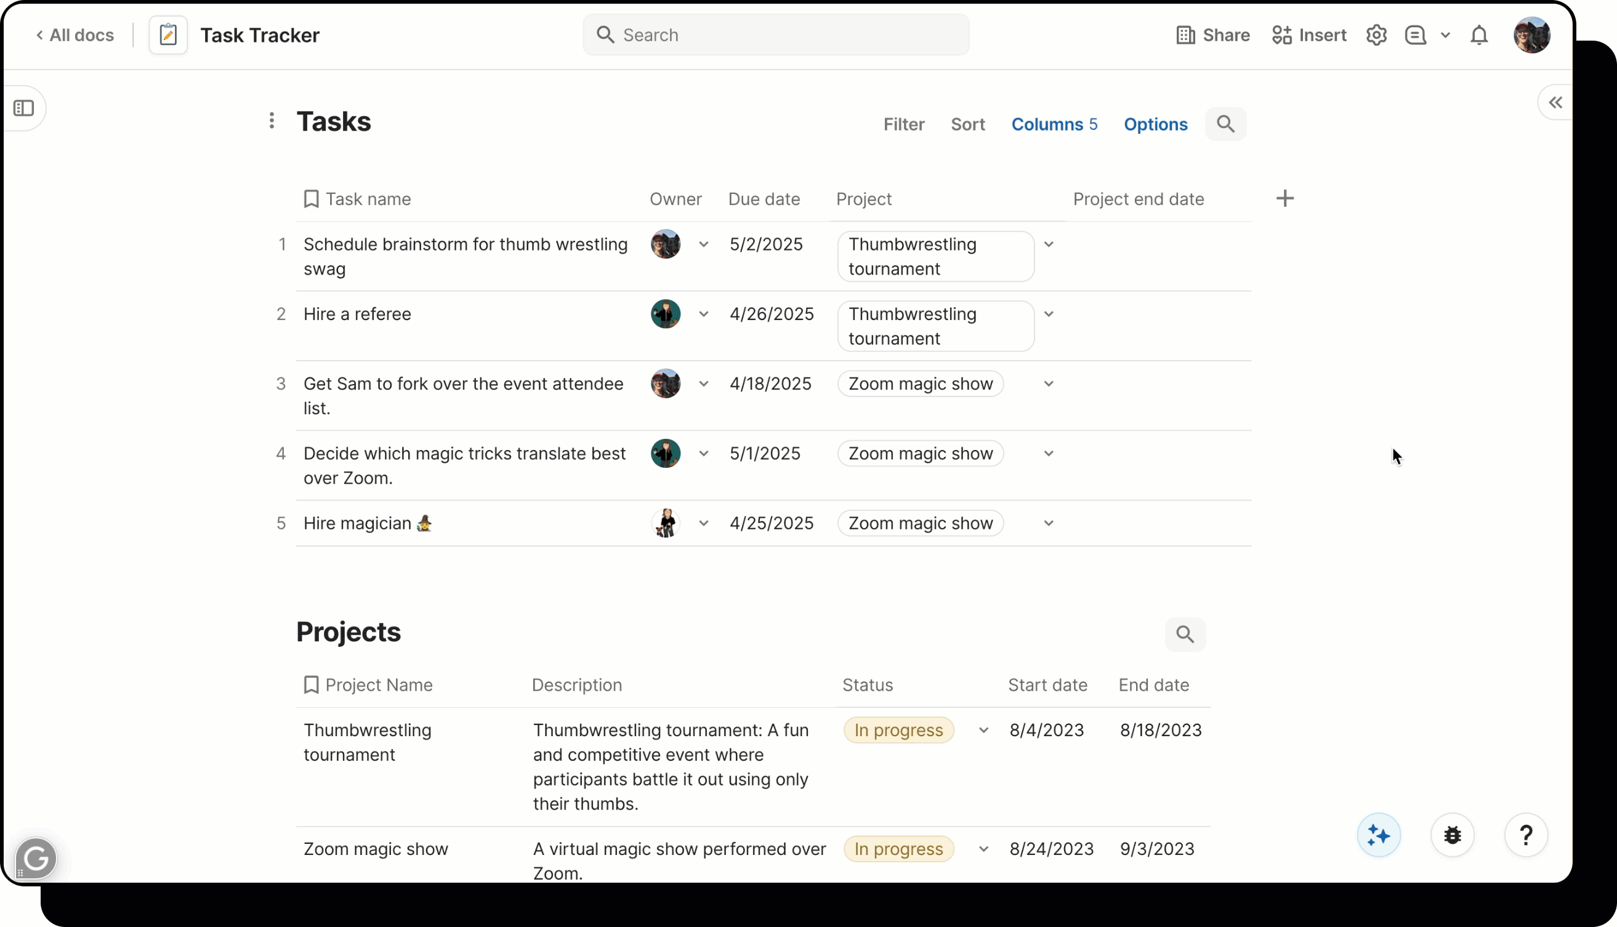Select start date 8/24/2023
The width and height of the screenshot is (1617, 927).
point(1052,849)
